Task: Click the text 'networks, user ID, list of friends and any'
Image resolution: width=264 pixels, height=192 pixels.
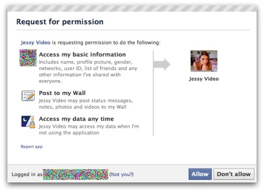Action: coord(88,68)
